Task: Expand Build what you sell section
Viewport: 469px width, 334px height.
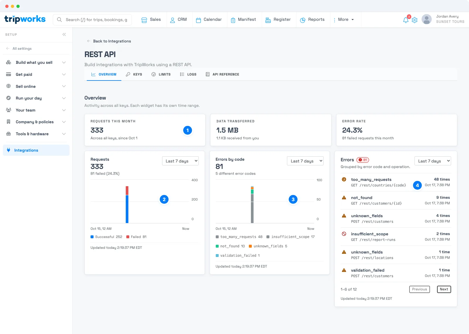Action: pyautogui.click(x=64, y=62)
